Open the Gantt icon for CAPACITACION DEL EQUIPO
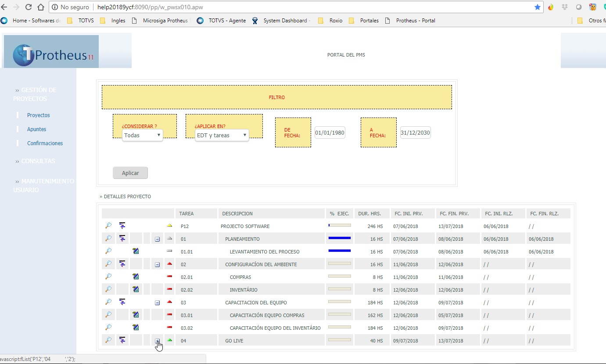Viewport: 606px width, 364px height. pyautogui.click(x=122, y=302)
